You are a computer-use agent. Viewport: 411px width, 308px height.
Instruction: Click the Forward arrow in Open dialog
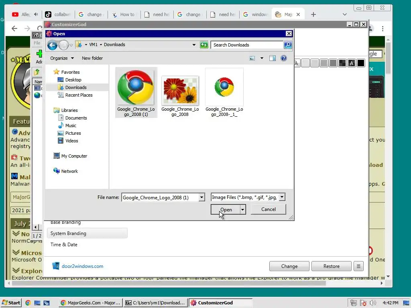63,45
